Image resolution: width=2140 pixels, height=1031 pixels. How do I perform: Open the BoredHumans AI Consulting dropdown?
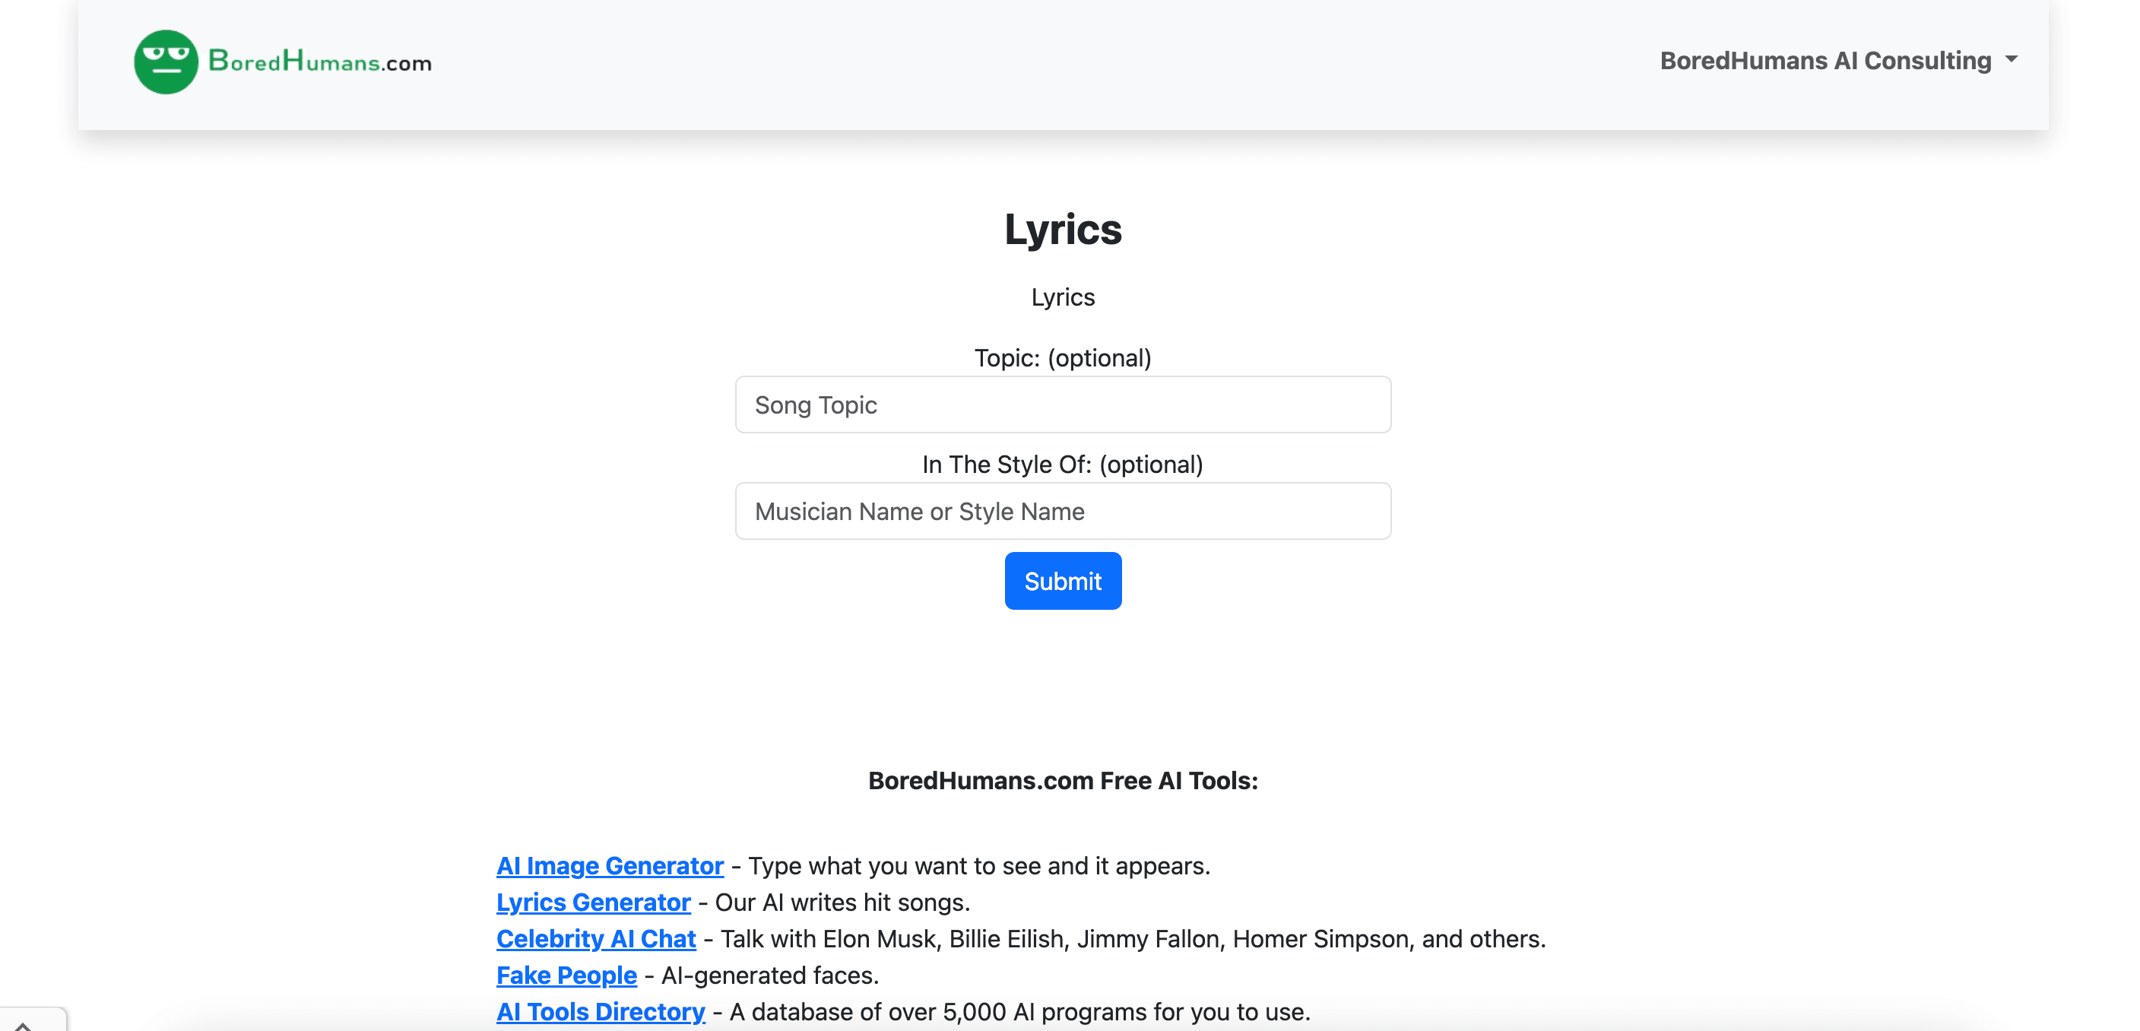1836,60
